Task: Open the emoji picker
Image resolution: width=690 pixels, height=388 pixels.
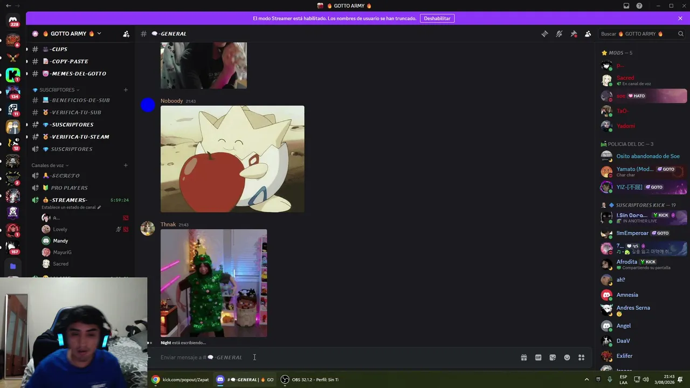Action: coord(567,357)
